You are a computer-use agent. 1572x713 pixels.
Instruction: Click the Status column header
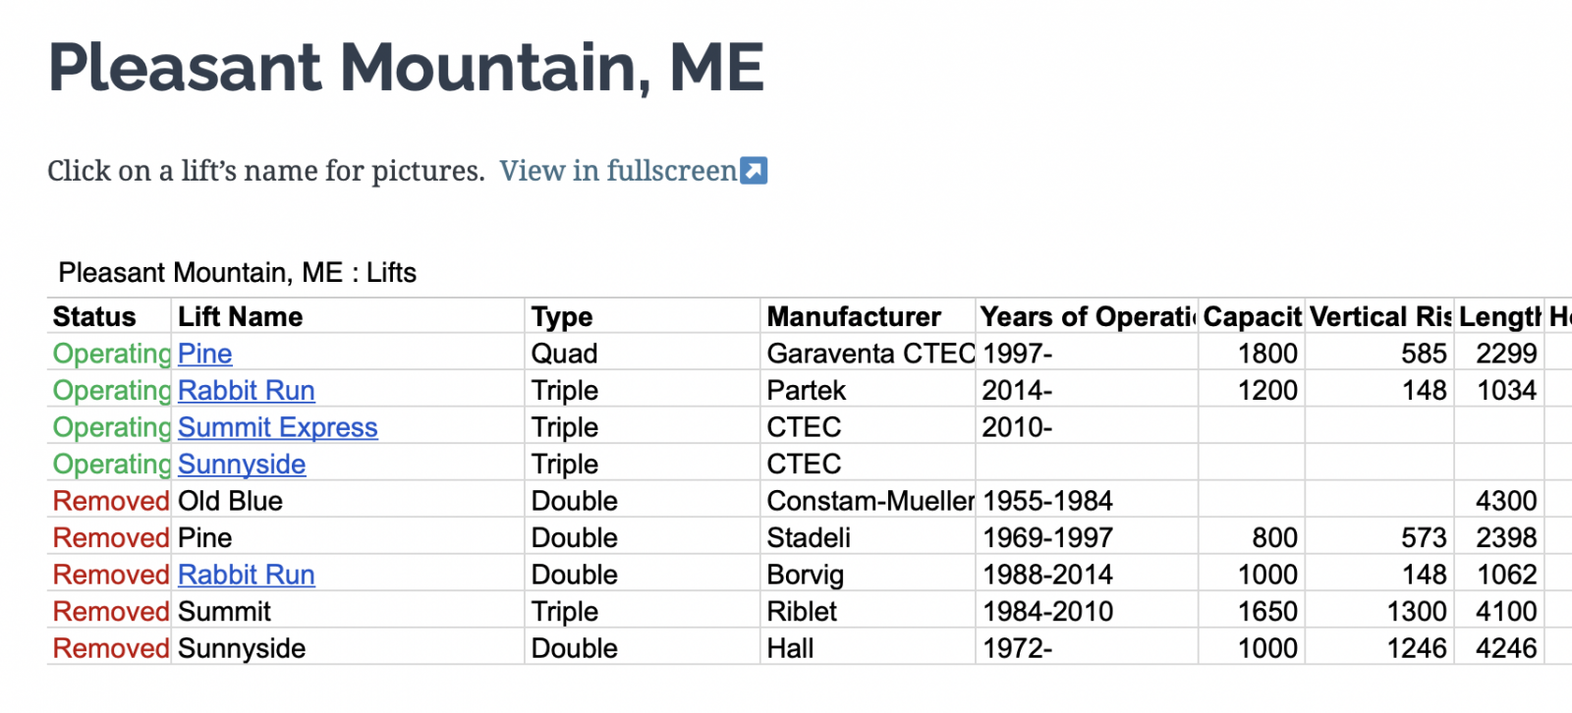click(94, 317)
